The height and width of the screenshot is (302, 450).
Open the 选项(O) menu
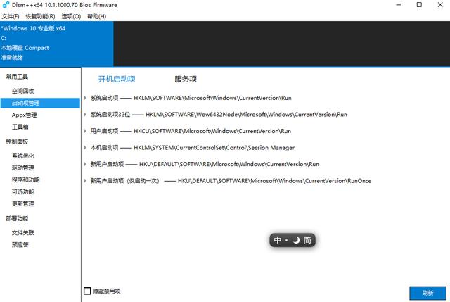71,16
